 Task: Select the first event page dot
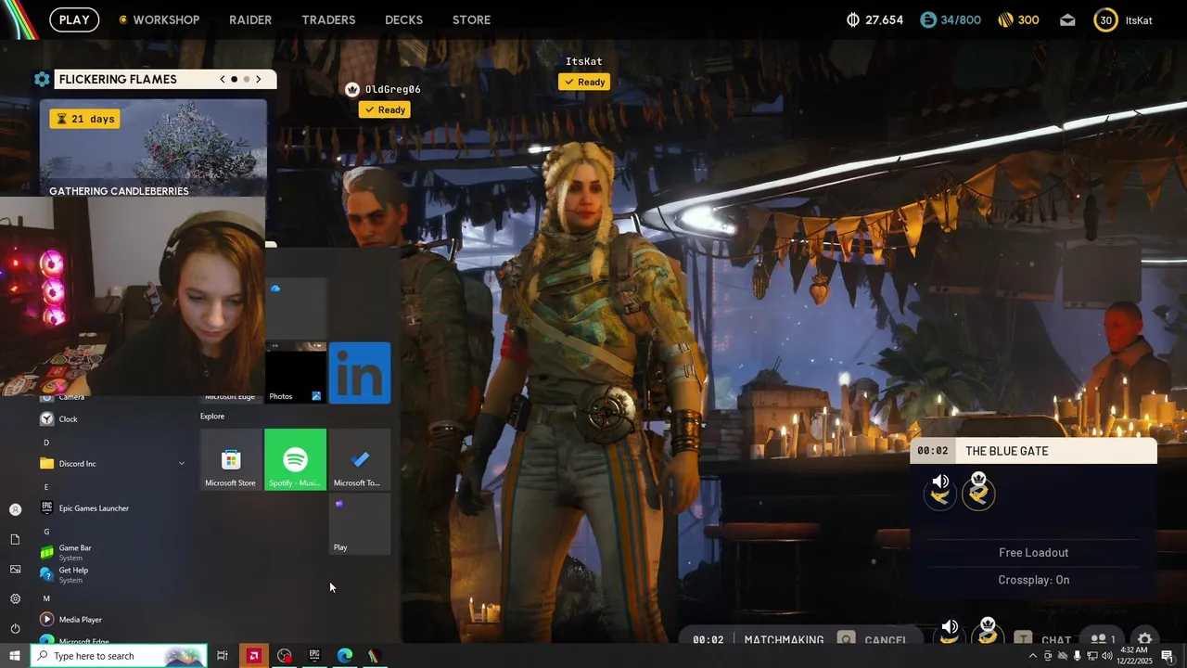234,80
